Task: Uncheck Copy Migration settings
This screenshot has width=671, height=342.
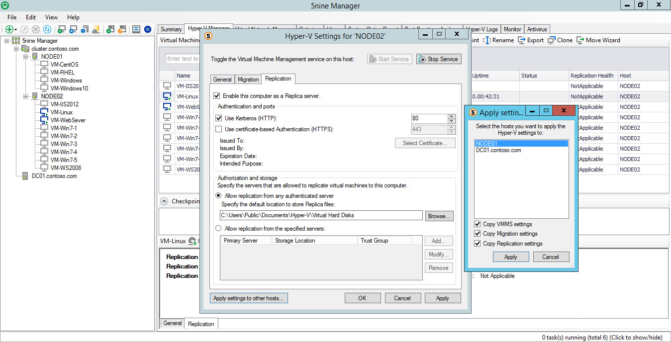Action: point(478,234)
